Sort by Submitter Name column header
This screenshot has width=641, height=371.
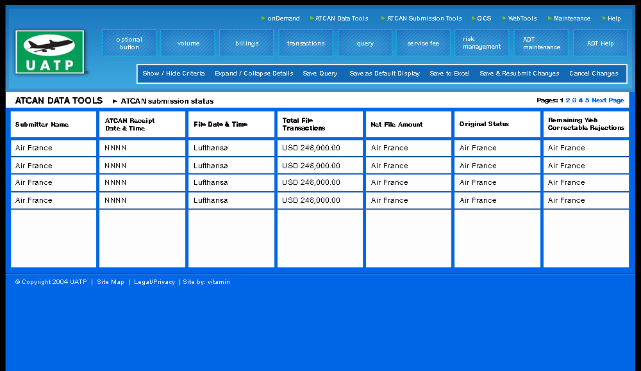pyautogui.click(x=42, y=125)
